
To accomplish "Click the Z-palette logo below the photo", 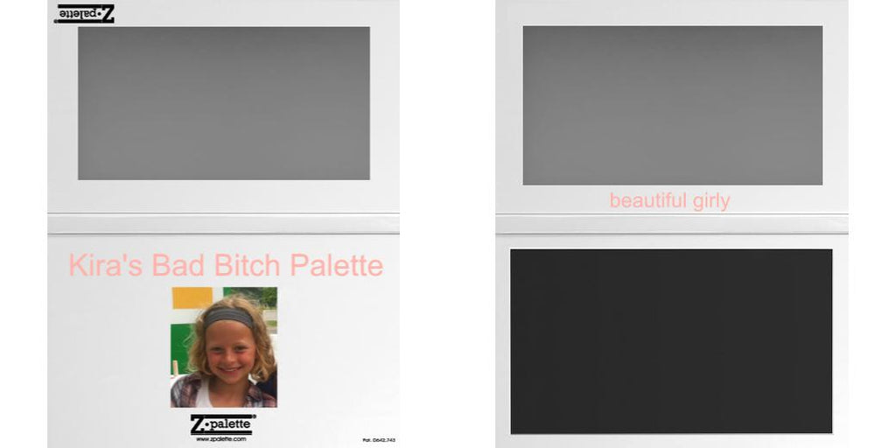I will [x=223, y=424].
